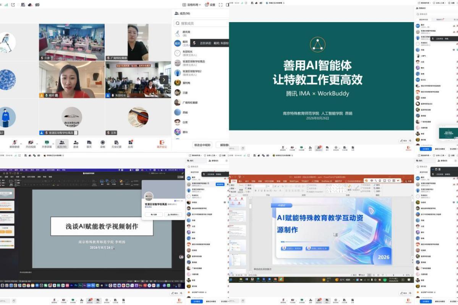Screen dimensions: 458x305
Task: Click the 共享屏幕 share screen icon
Action: [x=47, y=144]
